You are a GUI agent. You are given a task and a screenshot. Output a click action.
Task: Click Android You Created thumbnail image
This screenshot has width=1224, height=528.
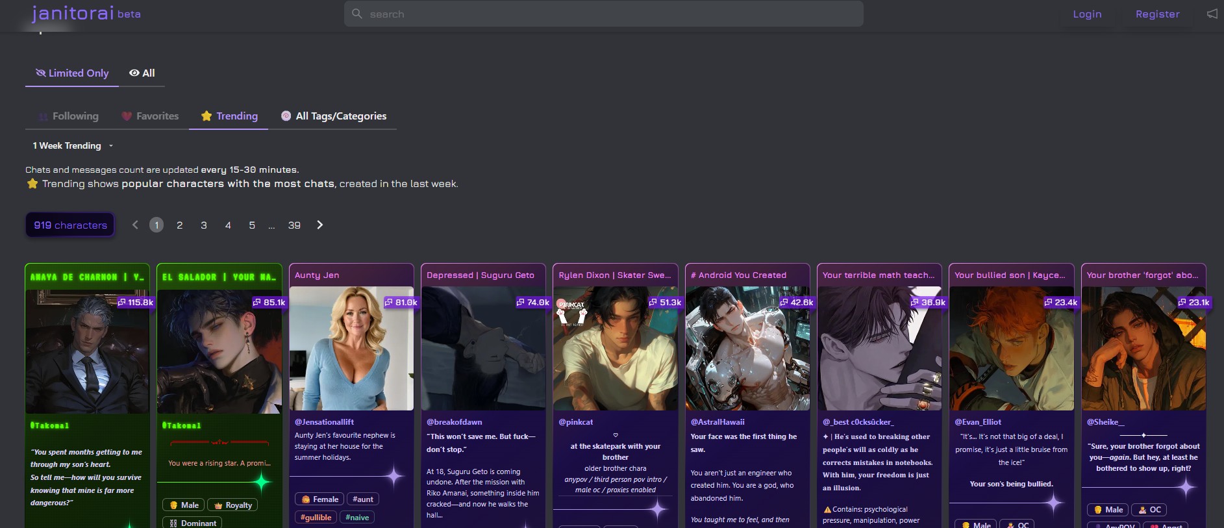click(x=747, y=348)
